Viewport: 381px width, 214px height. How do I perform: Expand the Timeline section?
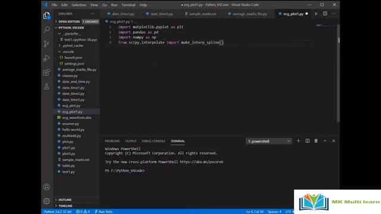[77, 206]
